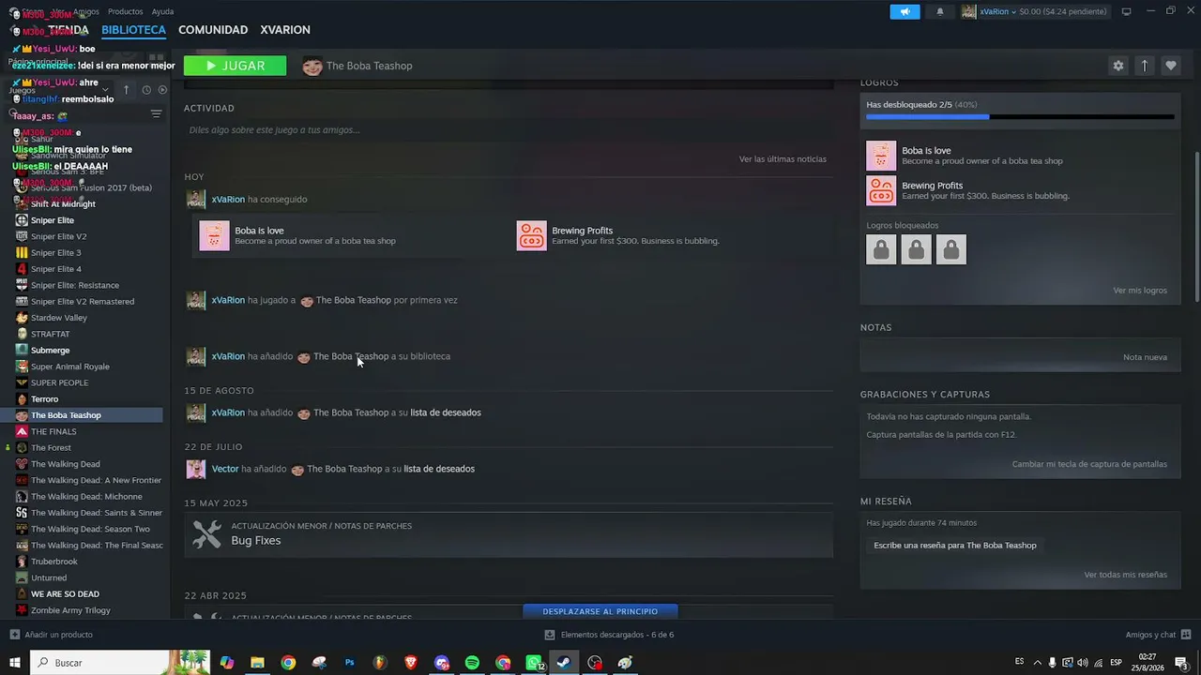Click the wrench icon beside Bug Fixes
This screenshot has width=1201, height=675.
207,533
